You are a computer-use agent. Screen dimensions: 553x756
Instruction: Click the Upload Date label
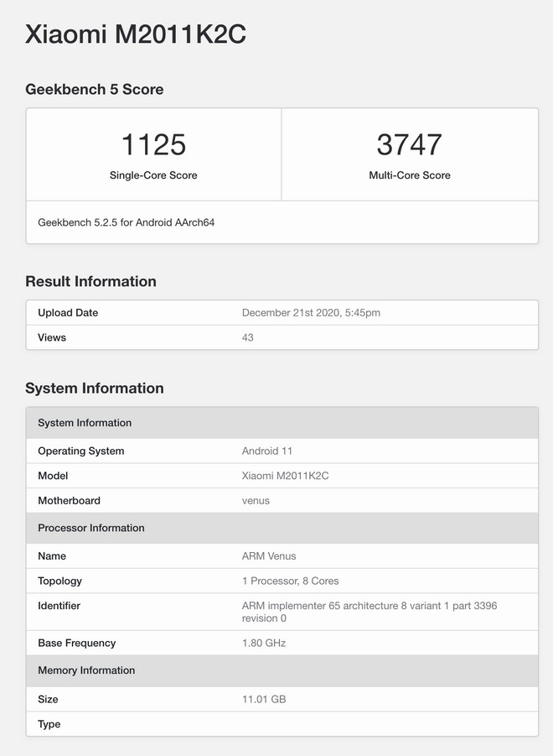[x=68, y=312]
